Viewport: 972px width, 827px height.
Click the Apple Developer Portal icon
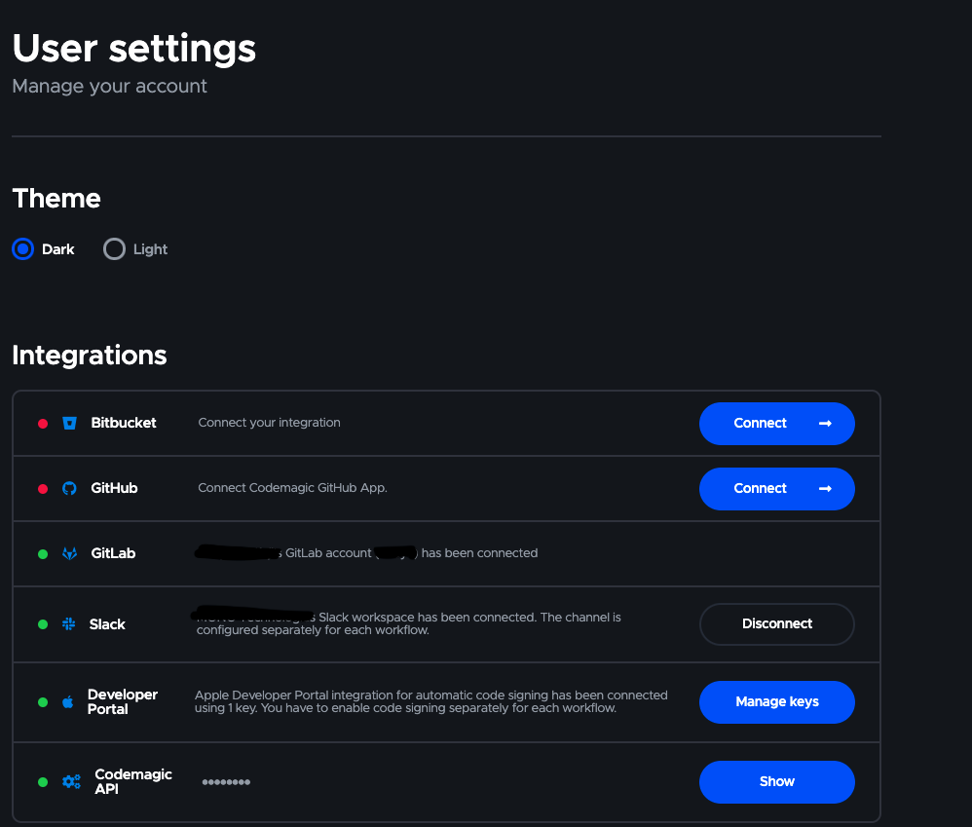(68, 701)
